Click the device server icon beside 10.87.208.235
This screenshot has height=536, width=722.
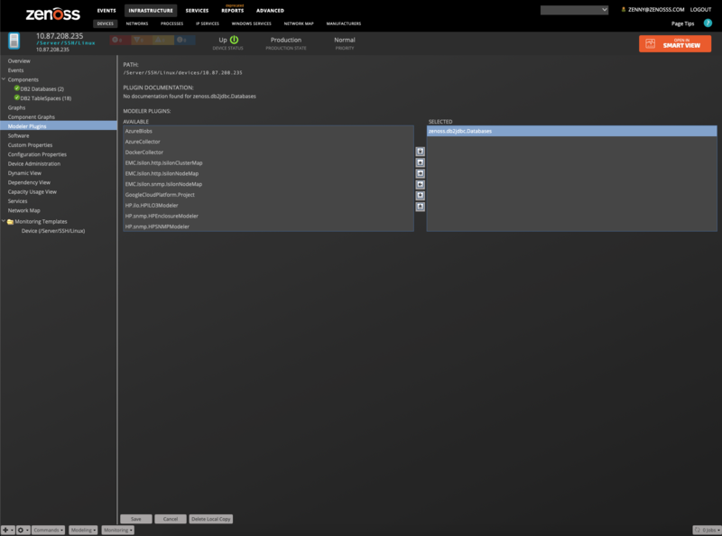14,41
